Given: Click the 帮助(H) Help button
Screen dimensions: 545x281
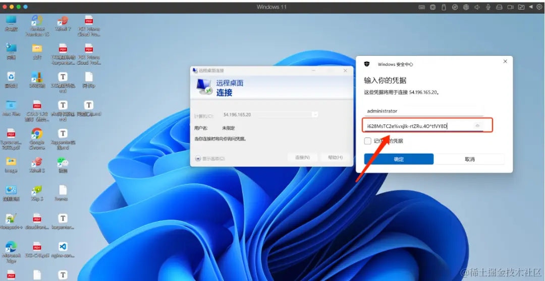Looking at the screenshot, I should (x=336, y=158).
